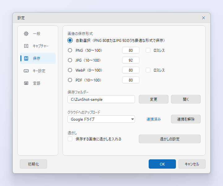The height and width of the screenshot is (186, 223).
Task: Choose the PNG format radio button
Action: click(70, 50)
